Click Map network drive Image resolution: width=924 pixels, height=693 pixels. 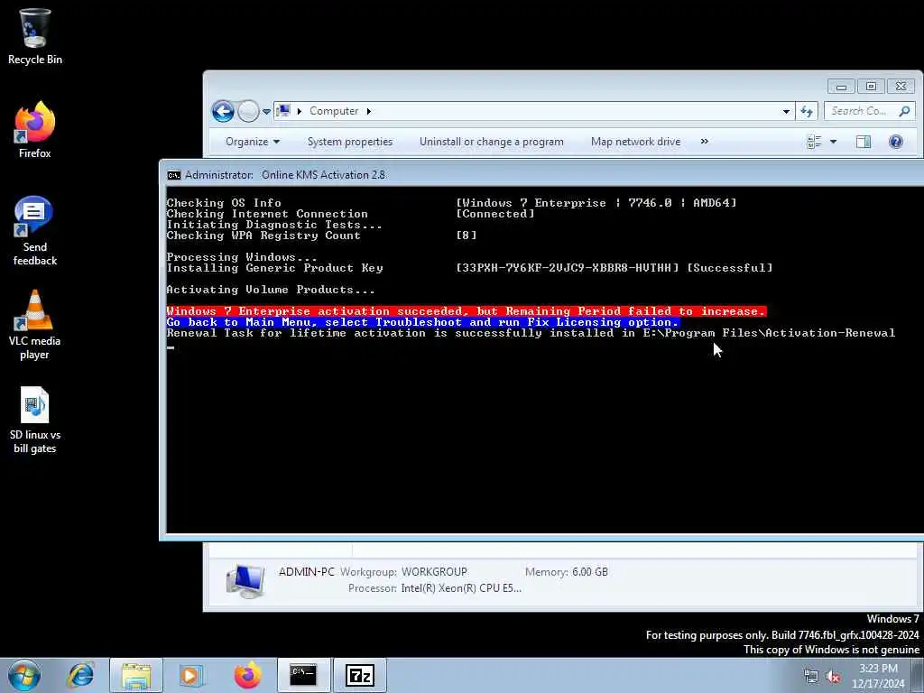pyautogui.click(x=635, y=142)
